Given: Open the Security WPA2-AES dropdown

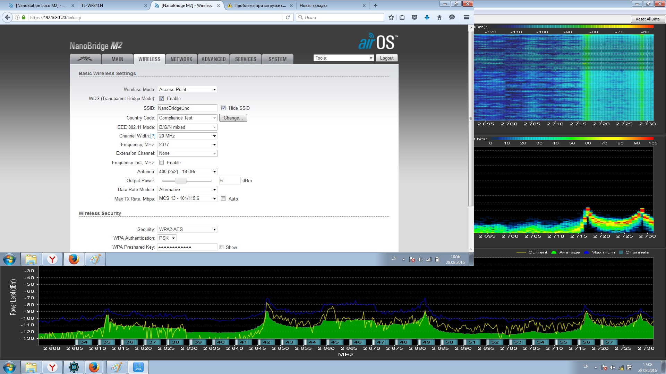Looking at the screenshot, I should click(187, 229).
